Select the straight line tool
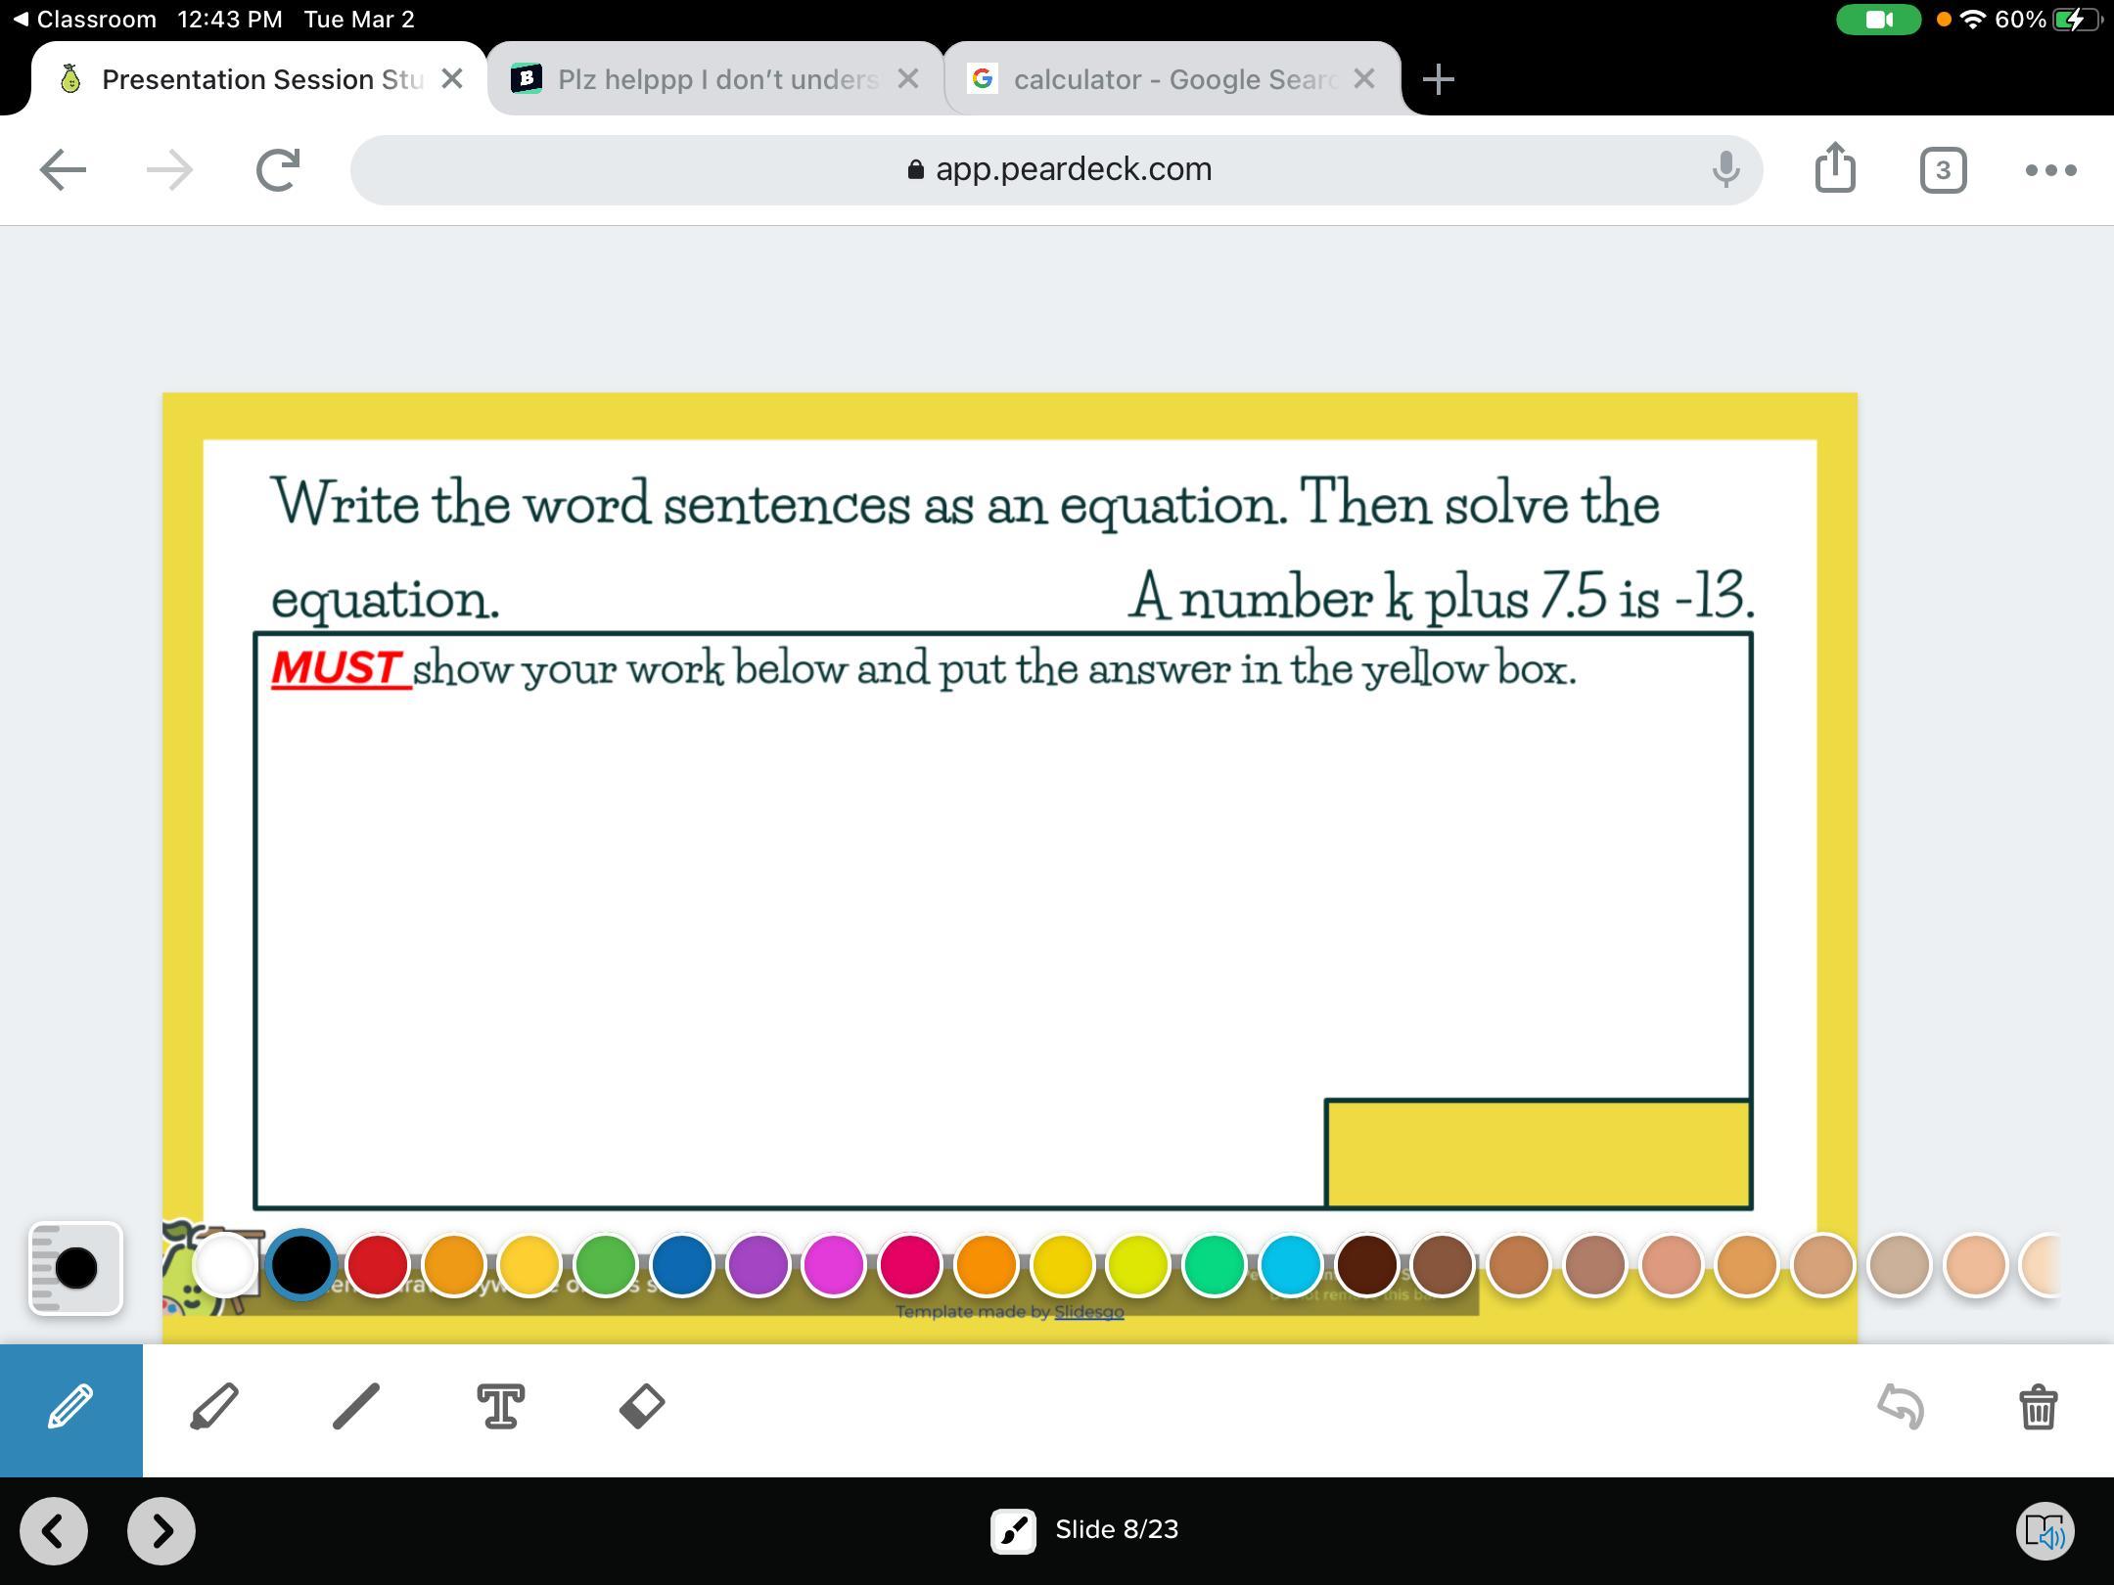This screenshot has width=2114, height=1585. point(356,1407)
